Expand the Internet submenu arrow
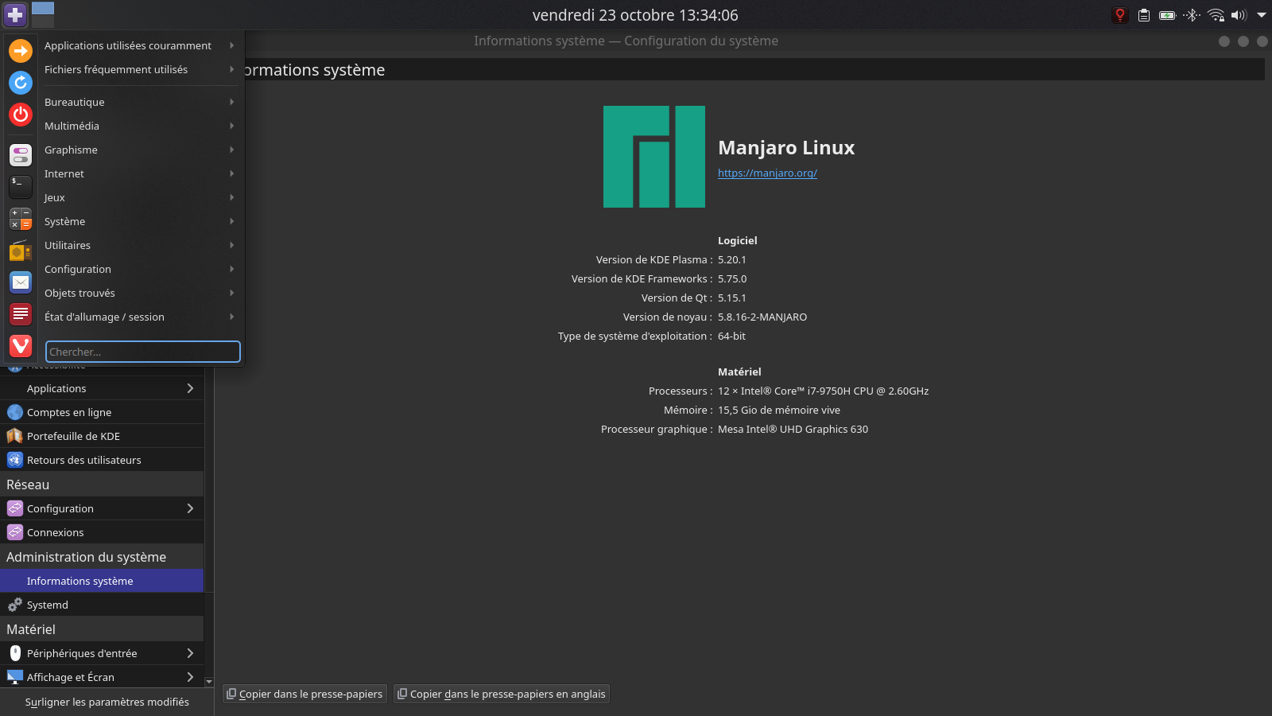This screenshot has height=716, width=1272. (232, 173)
